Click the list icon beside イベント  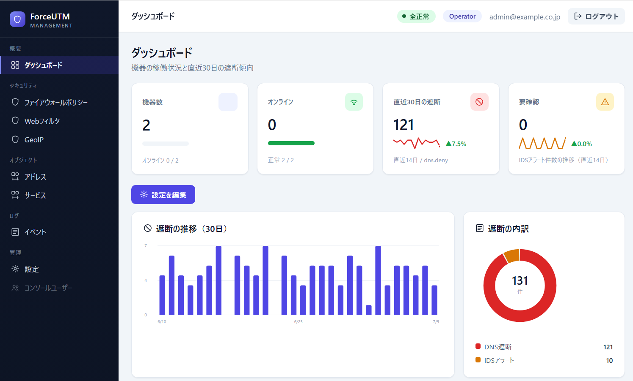click(15, 232)
